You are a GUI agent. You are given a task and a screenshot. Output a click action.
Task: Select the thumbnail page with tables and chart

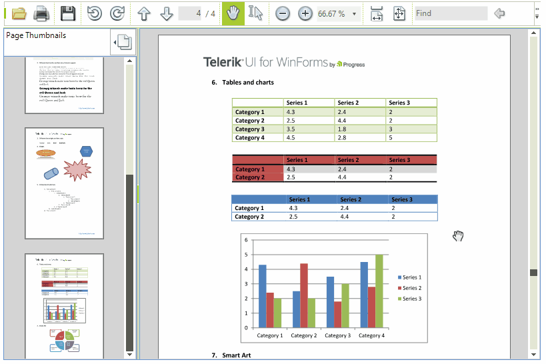point(65,306)
